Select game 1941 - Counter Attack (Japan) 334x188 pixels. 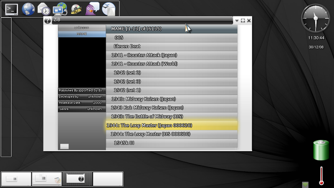[x=144, y=55]
